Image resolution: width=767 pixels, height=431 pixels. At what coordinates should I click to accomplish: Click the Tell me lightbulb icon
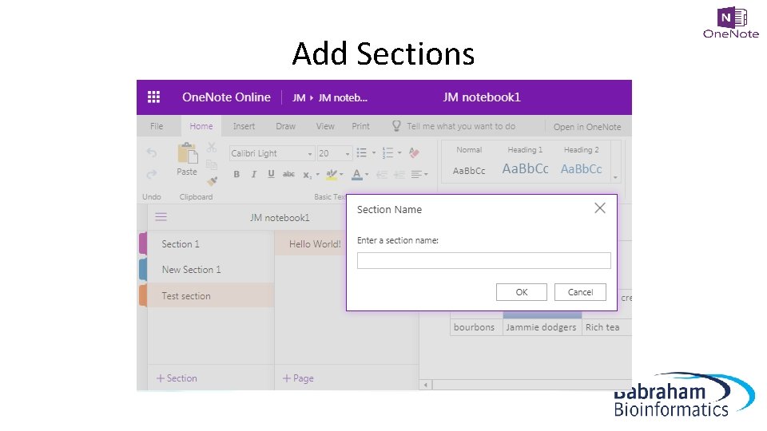[x=396, y=126]
